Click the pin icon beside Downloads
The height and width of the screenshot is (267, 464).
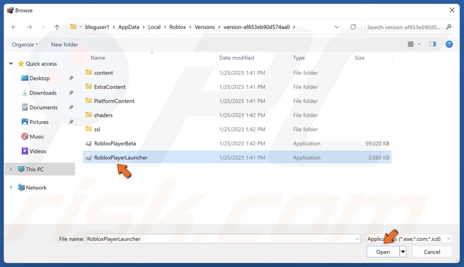(x=71, y=93)
